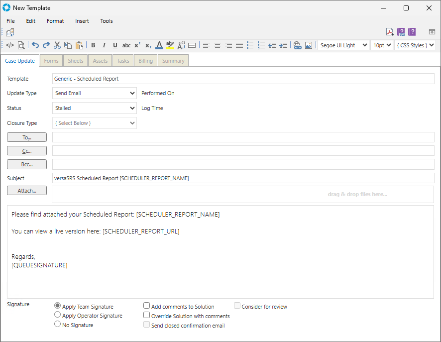Insert a horizontal rule
Screen dimensions: 441x342
[x=192, y=45]
